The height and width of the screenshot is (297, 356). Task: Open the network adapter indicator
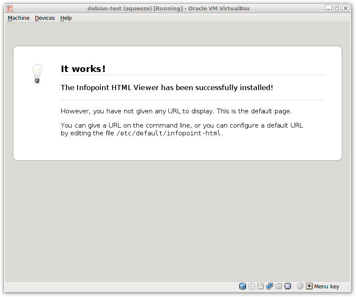point(270,286)
